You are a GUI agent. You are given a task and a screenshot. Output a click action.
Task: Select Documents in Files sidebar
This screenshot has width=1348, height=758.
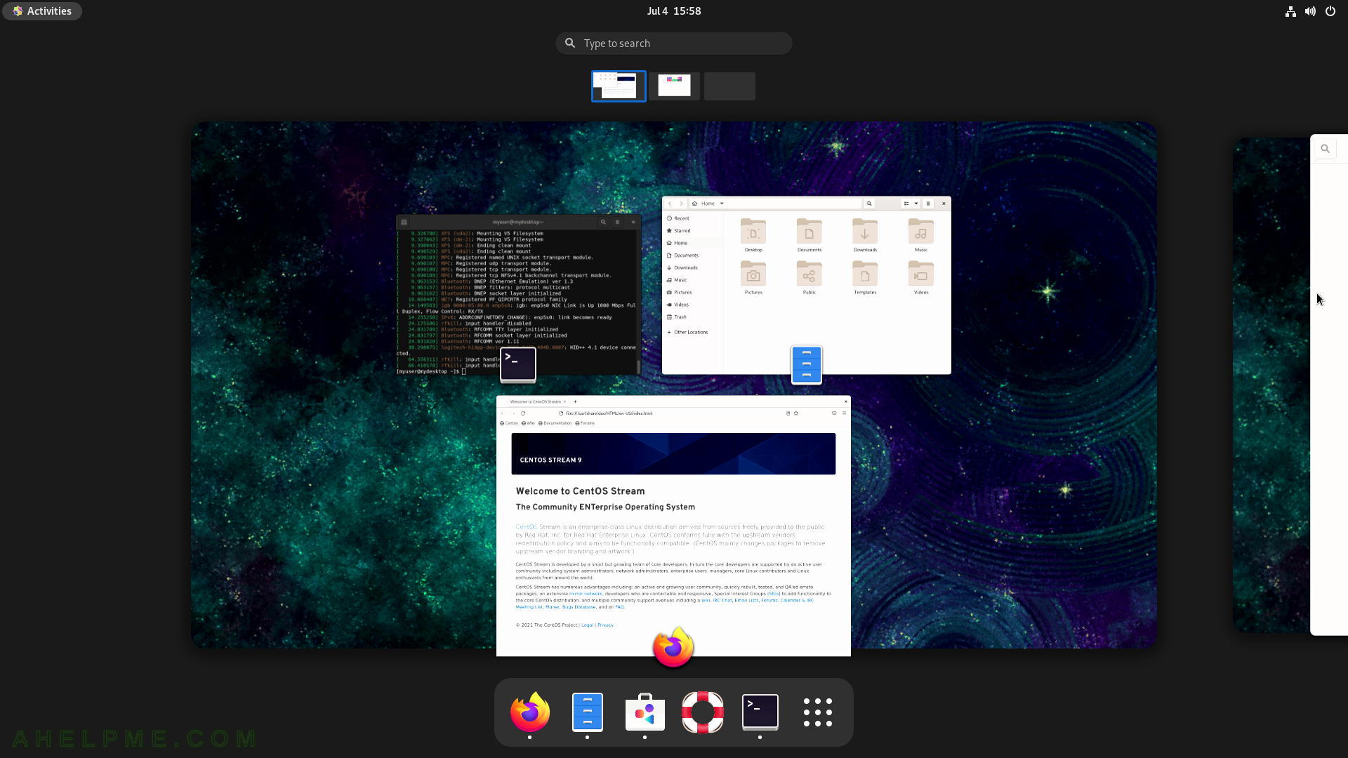pos(693,255)
